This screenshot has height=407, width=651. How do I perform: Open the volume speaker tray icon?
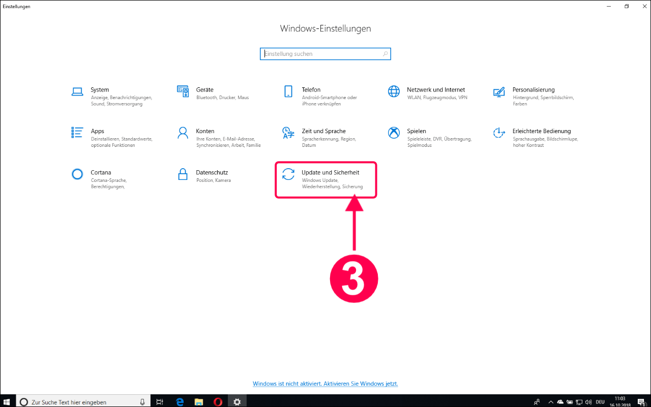click(588, 402)
